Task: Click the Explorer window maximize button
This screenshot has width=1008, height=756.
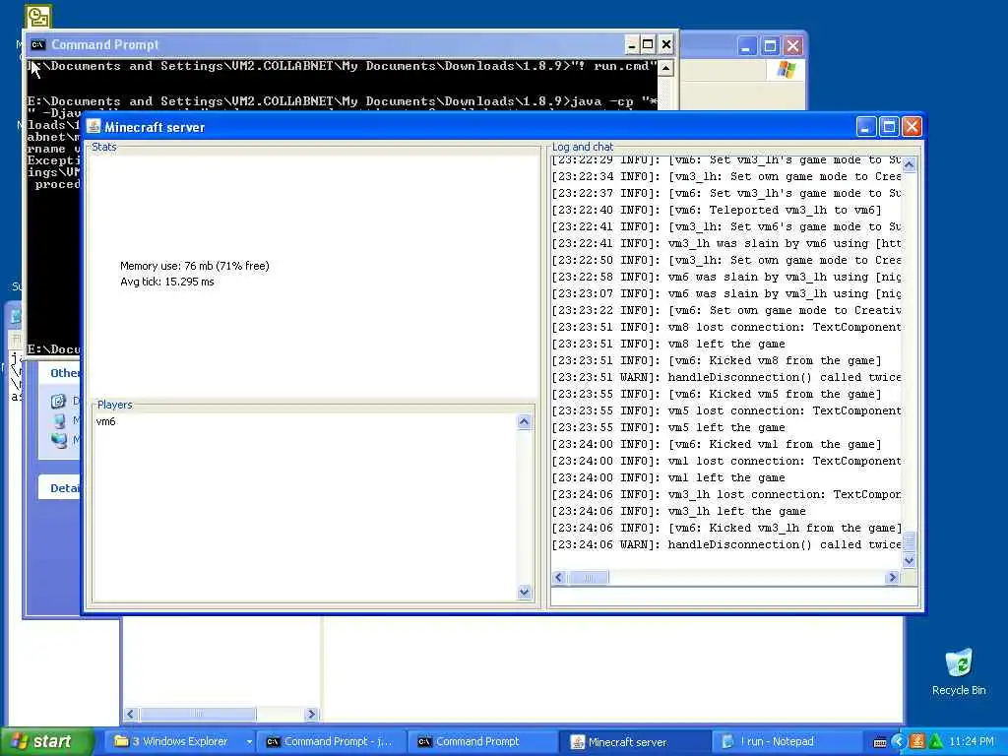Action: pyautogui.click(x=770, y=45)
